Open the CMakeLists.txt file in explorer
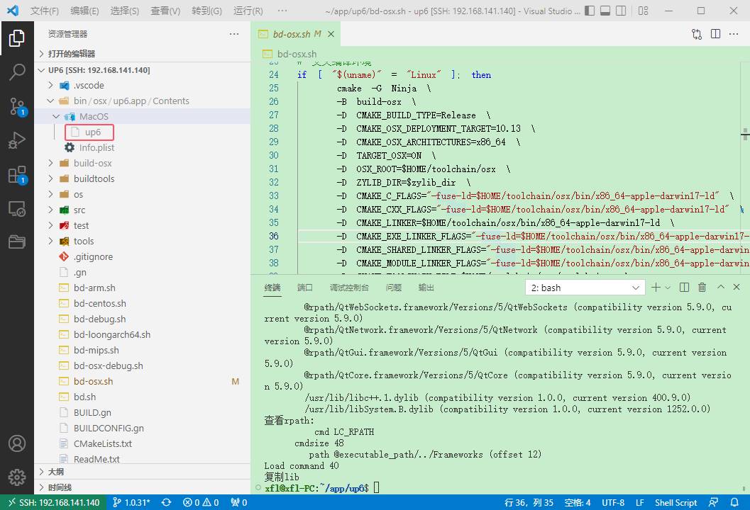Viewport: 750px width, 510px height. click(102, 443)
